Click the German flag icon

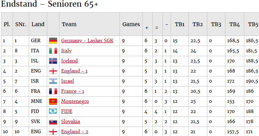53,41
